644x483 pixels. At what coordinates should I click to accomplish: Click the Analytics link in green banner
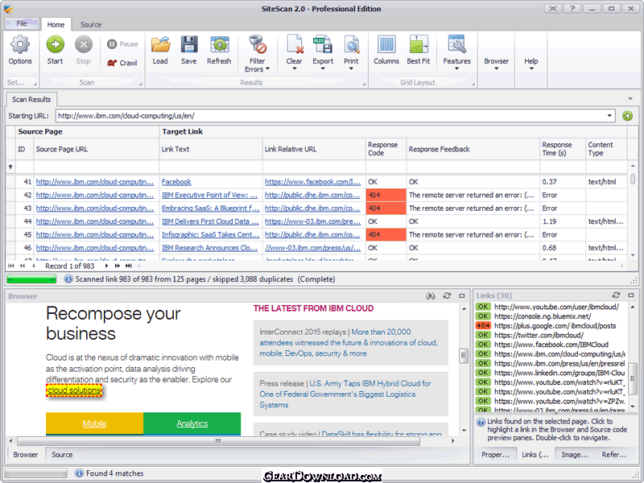192,423
